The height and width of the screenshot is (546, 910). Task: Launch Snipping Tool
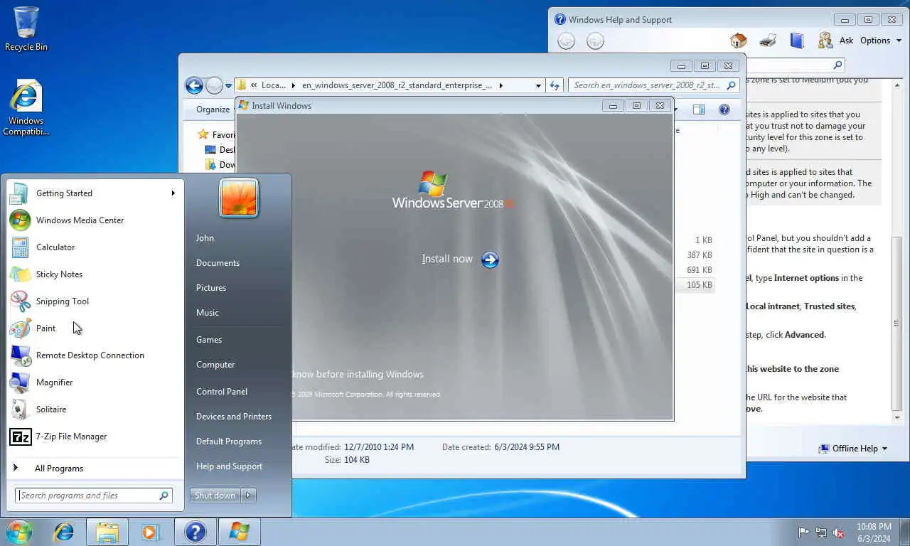[x=95, y=301]
